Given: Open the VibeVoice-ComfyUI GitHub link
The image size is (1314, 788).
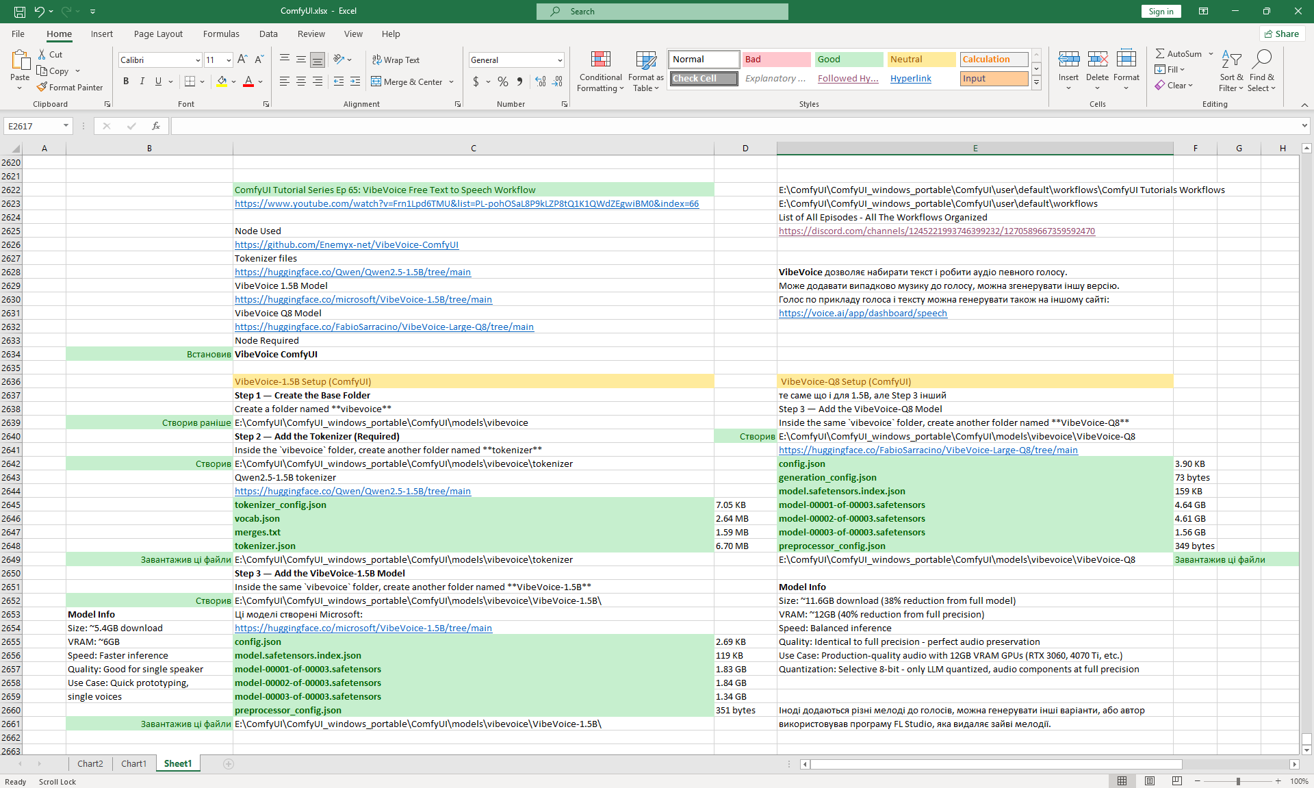Looking at the screenshot, I should (x=346, y=244).
